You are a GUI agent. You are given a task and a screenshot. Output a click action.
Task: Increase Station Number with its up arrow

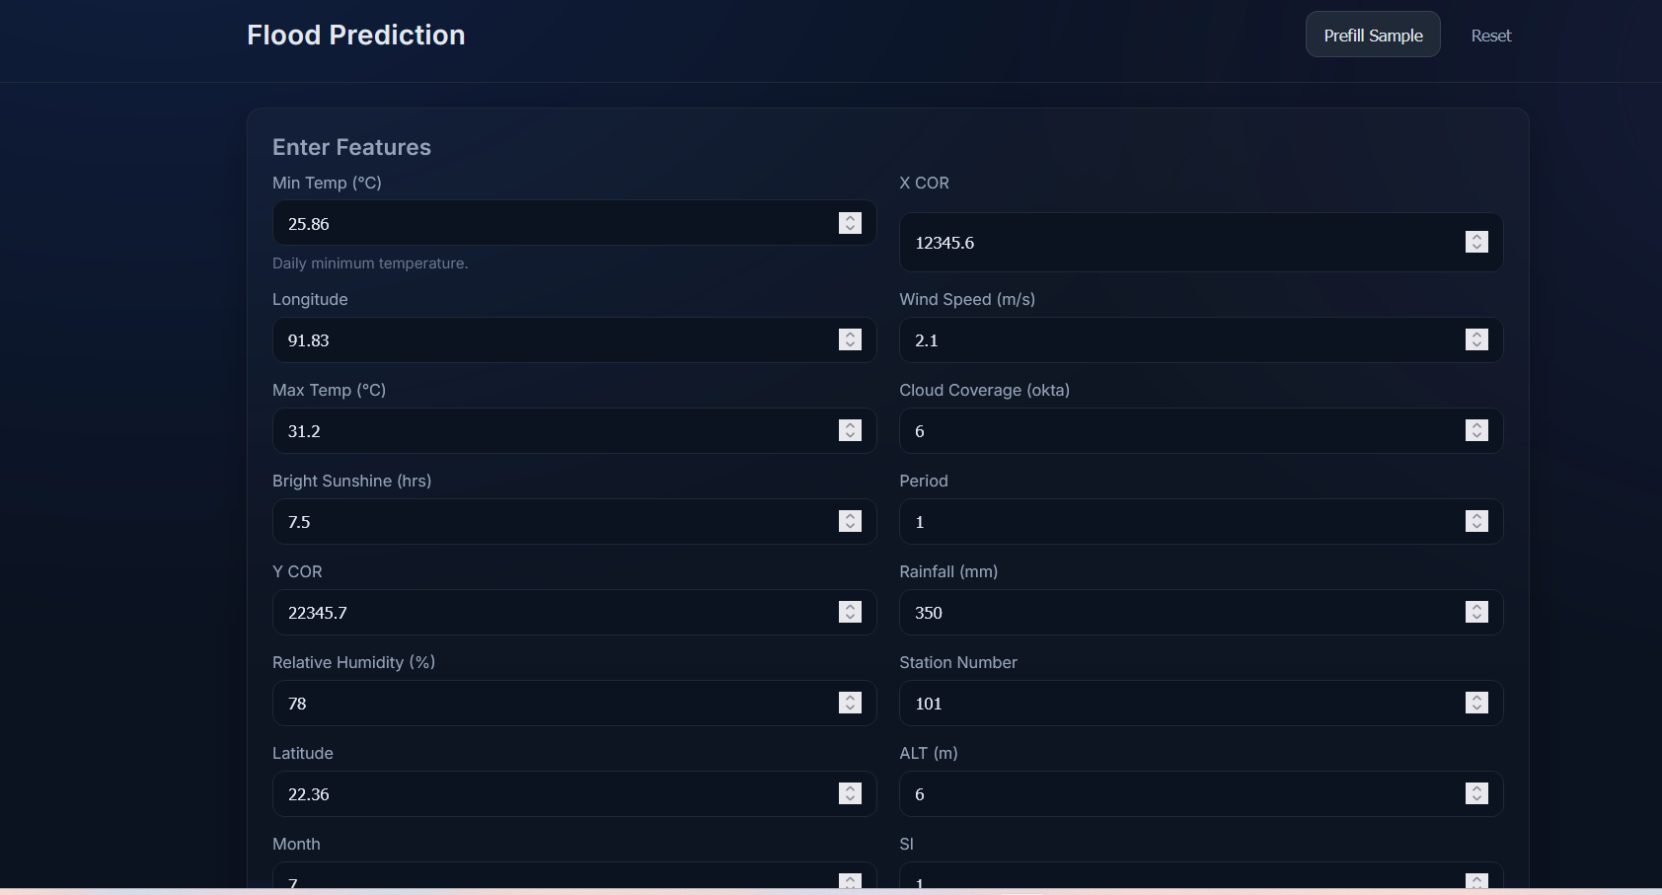[x=1476, y=698]
